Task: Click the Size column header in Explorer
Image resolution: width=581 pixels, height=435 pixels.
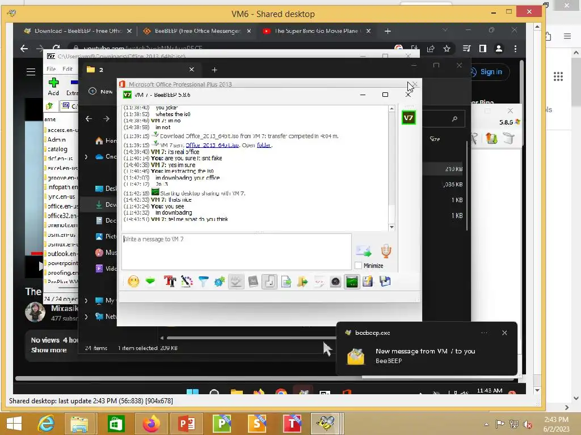Action: pyautogui.click(x=435, y=139)
